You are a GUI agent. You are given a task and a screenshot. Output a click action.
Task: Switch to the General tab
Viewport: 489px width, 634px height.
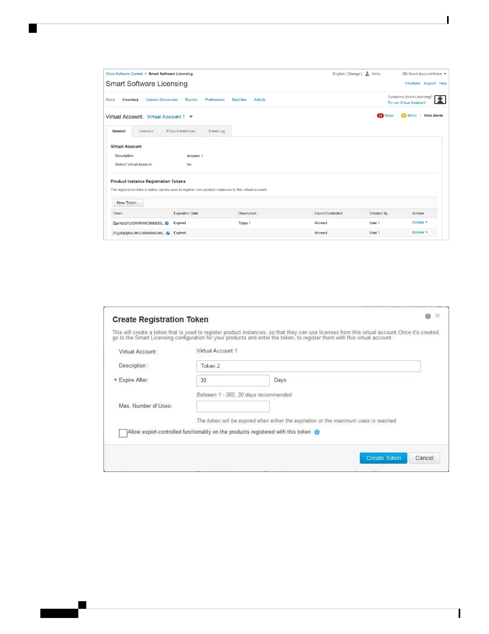[x=119, y=131]
